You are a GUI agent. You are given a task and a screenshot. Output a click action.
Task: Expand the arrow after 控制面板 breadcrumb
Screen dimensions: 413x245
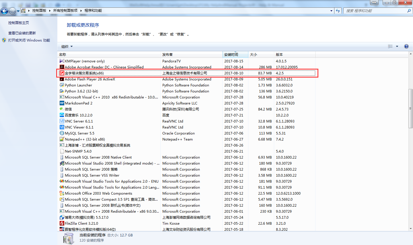coord(50,11)
